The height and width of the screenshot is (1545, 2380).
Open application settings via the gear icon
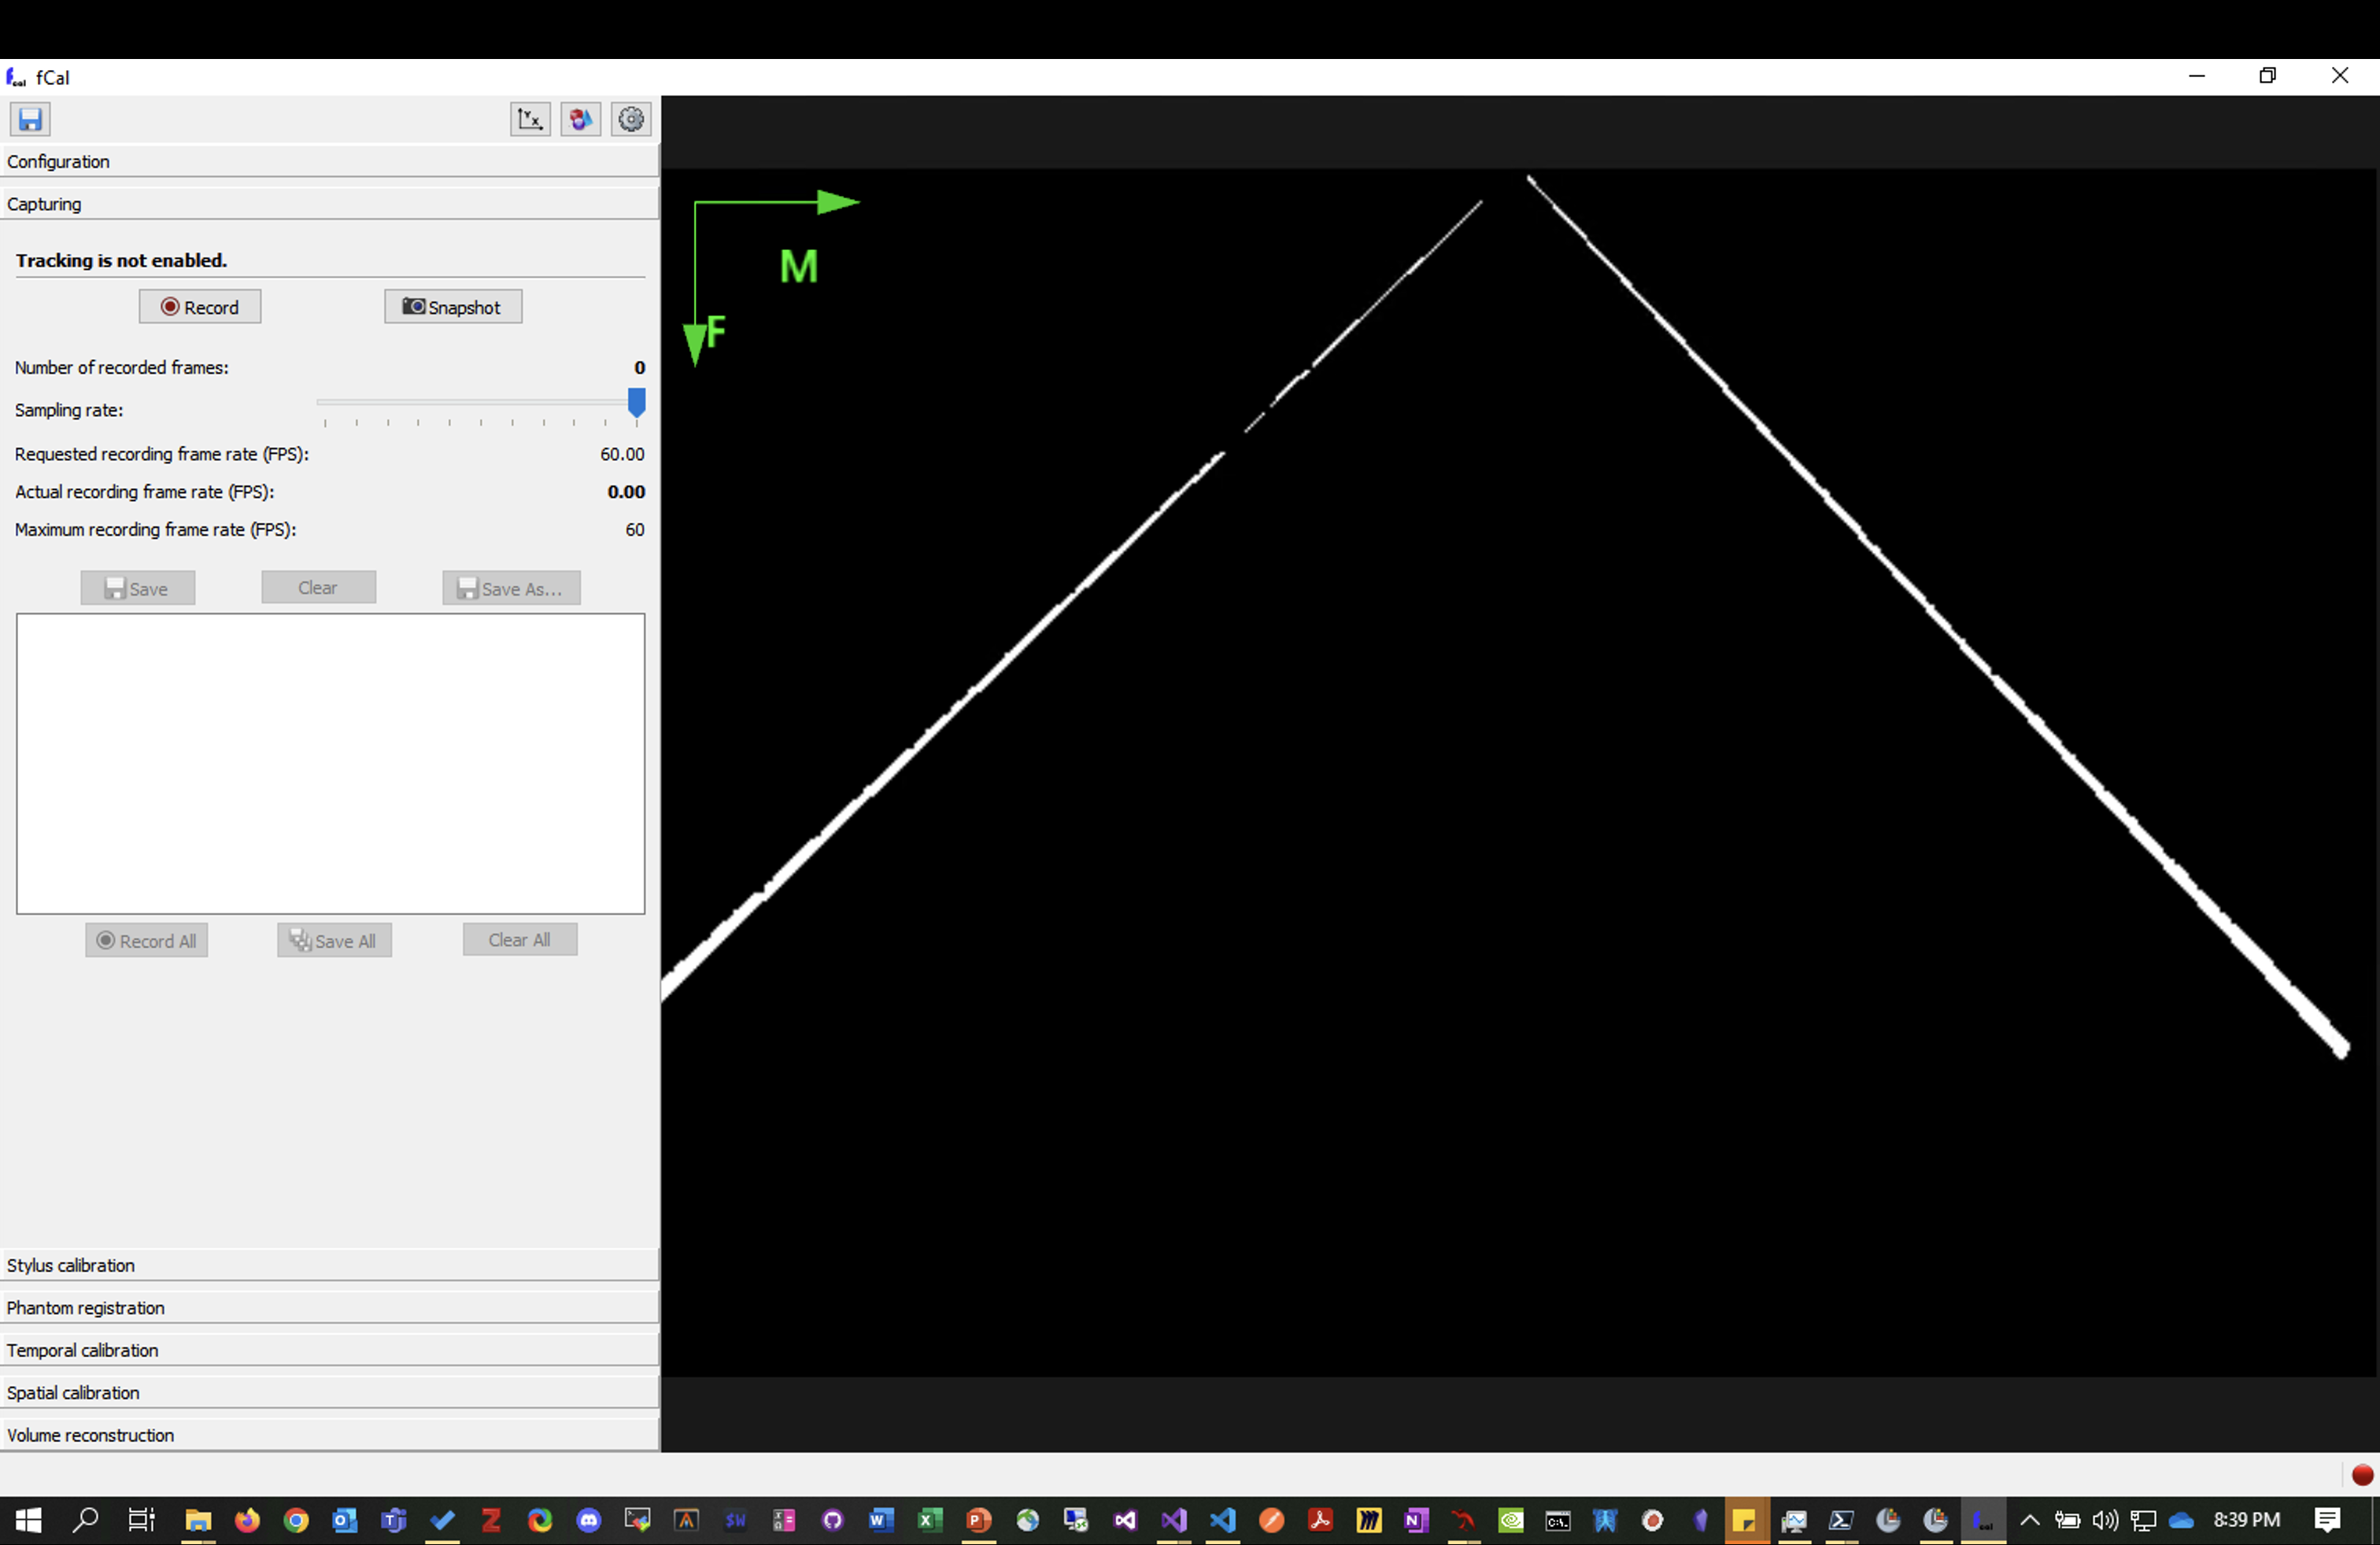631,119
